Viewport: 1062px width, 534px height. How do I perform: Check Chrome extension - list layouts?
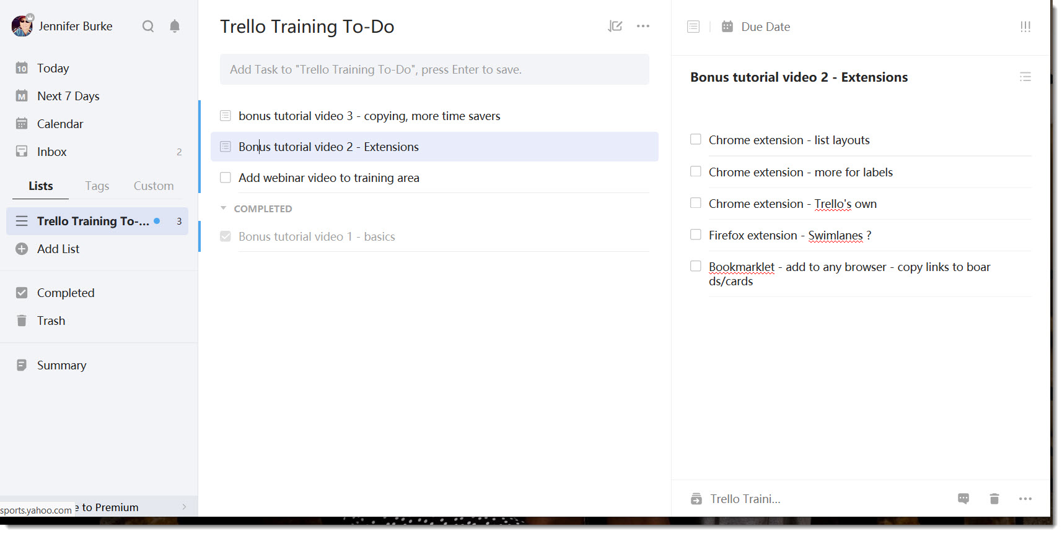[x=696, y=139]
